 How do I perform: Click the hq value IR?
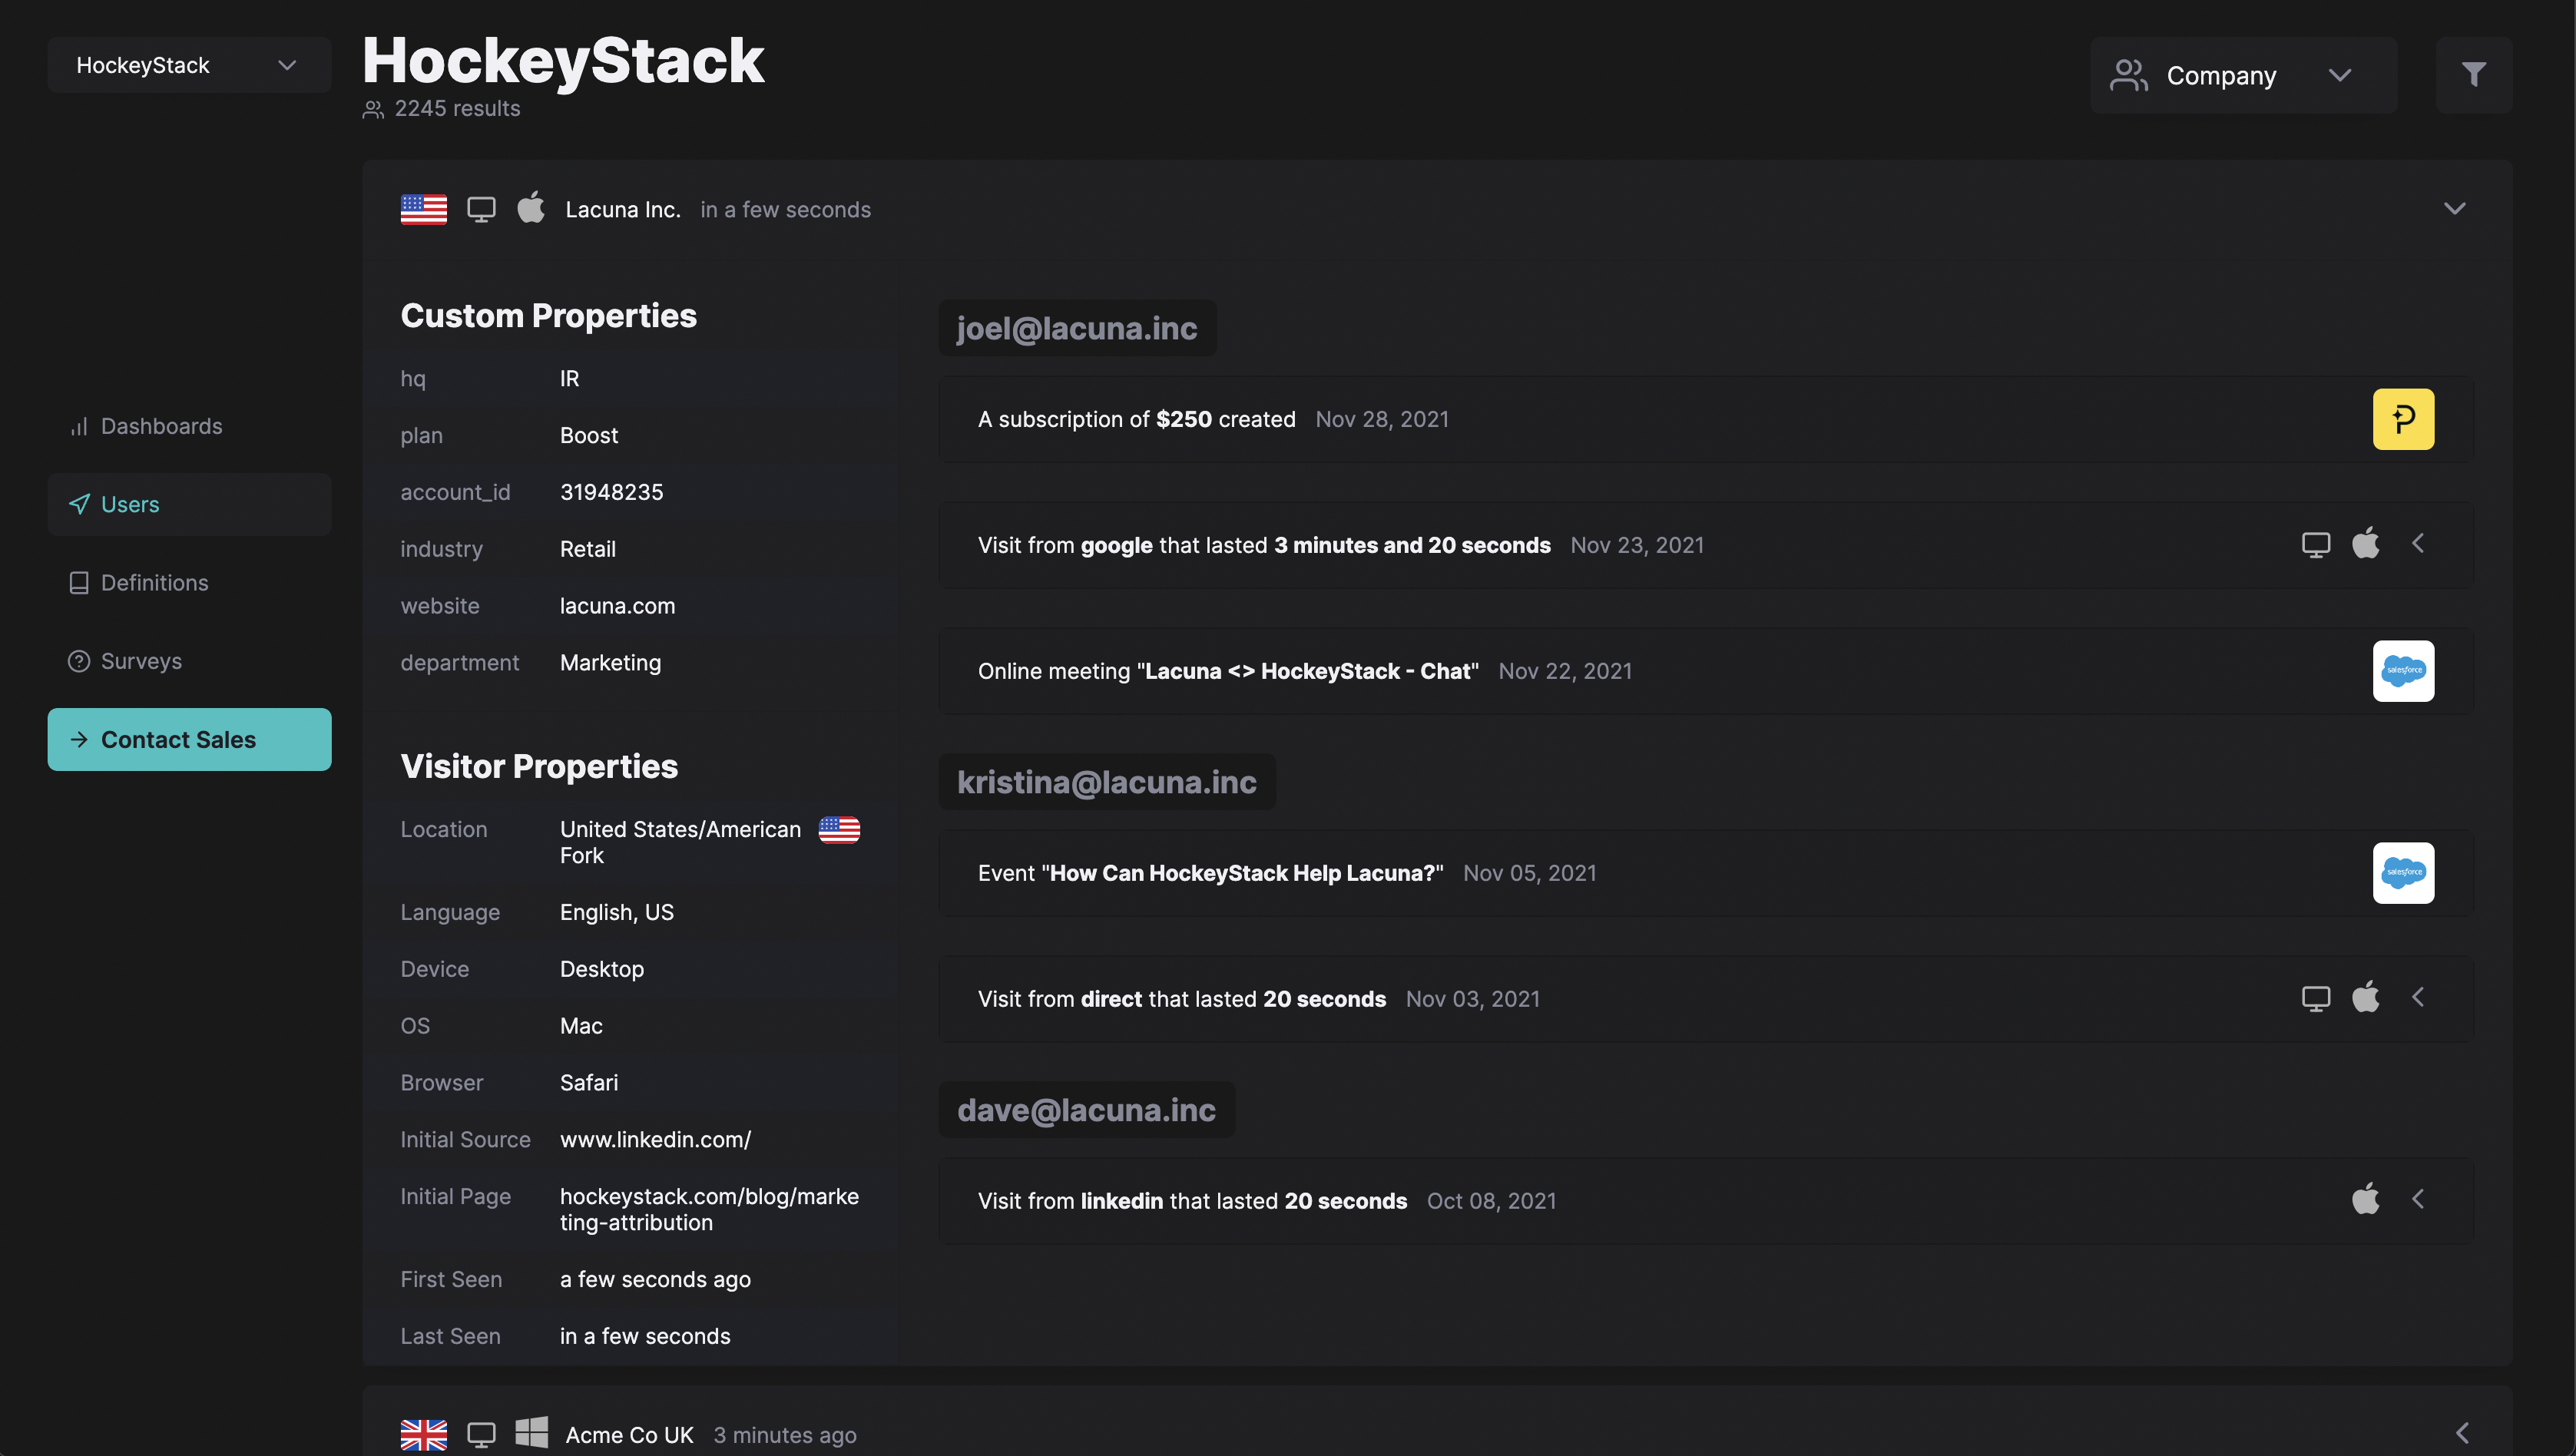pyautogui.click(x=569, y=379)
